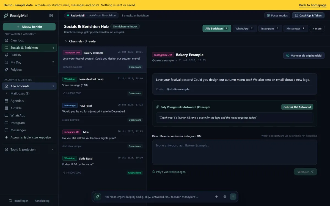The width and height of the screenshot is (330, 206).
Task: Click the Poly sparkle icon in assistant bar
Action: tap(97, 197)
